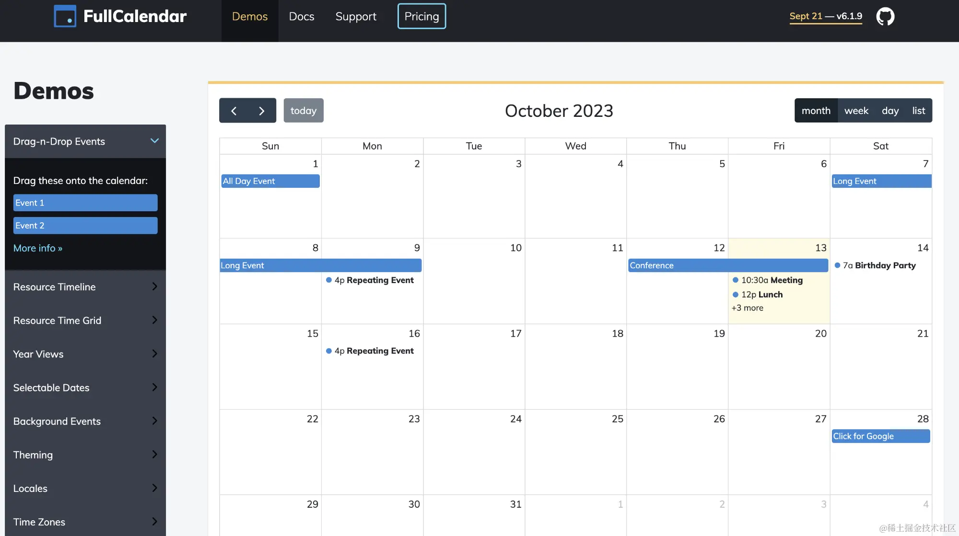This screenshot has width=959, height=536.
Task: Show the +3 more events popover
Action: tap(747, 308)
